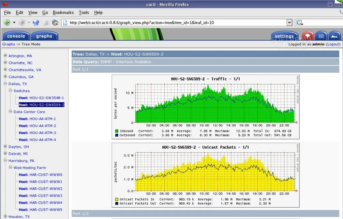This screenshot has width=343, height=219.
Task: Open the settings tab
Action: [x=284, y=36]
